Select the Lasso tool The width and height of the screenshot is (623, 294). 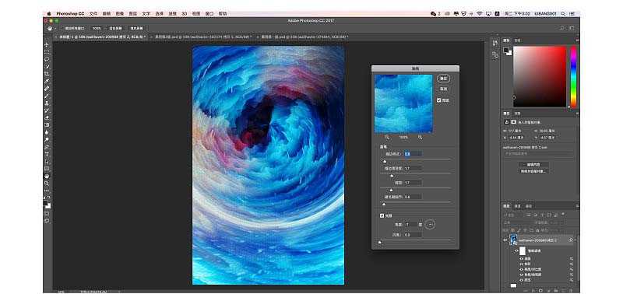[x=47, y=59]
